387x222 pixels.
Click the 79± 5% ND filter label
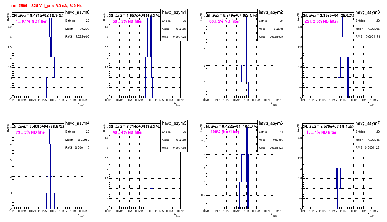[31, 132]
